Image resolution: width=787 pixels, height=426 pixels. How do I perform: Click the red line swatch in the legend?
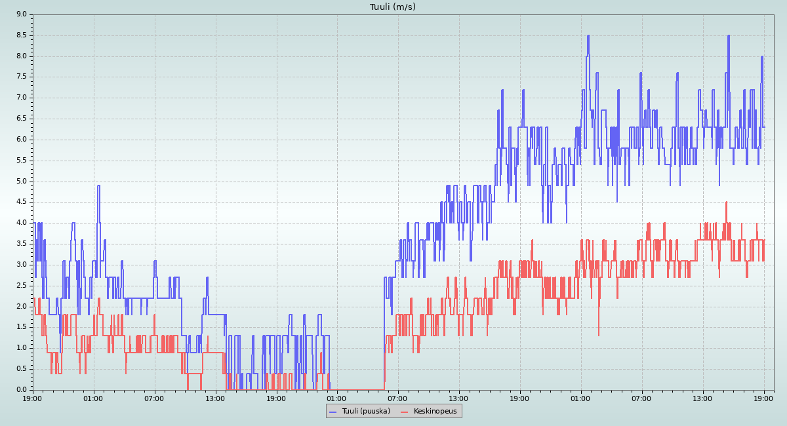tap(405, 411)
